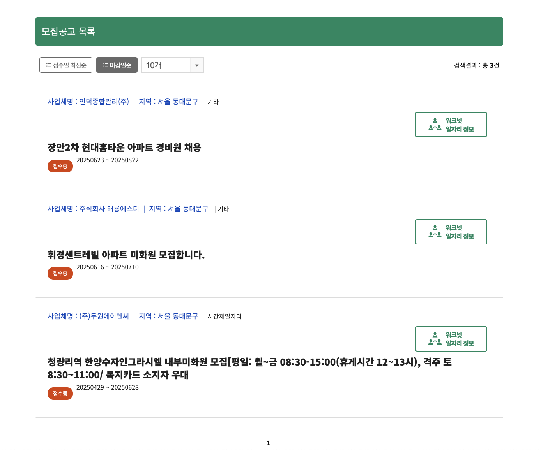
Task: Click the 검색결과 총 3건 result count
Action: click(477, 65)
